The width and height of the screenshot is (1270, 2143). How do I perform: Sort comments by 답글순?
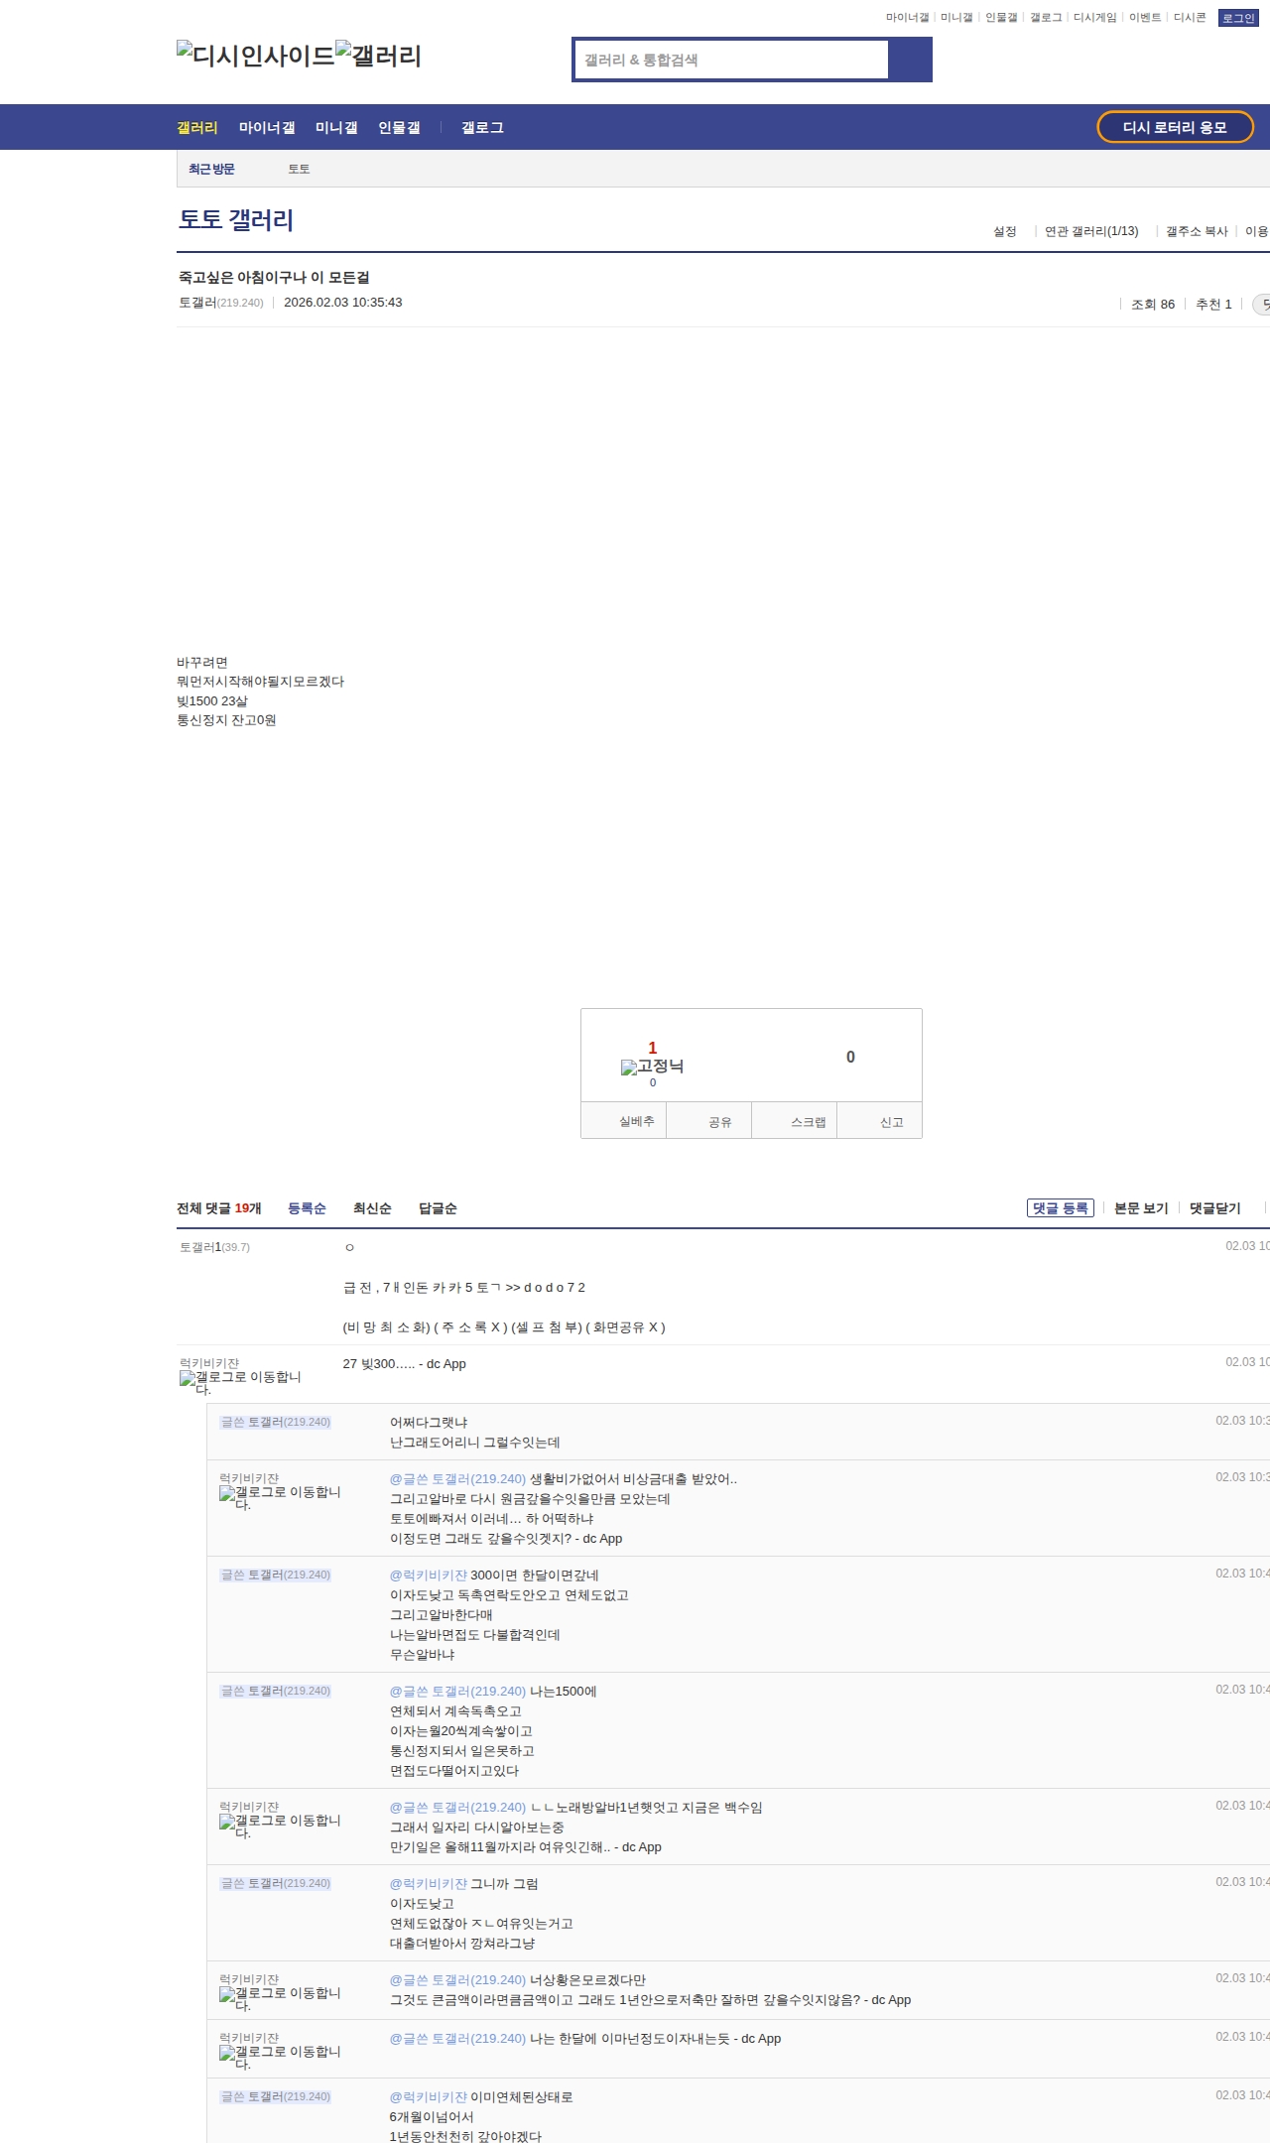(438, 1208)
